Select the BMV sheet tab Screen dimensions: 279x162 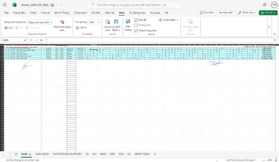[x=103, y=154]
